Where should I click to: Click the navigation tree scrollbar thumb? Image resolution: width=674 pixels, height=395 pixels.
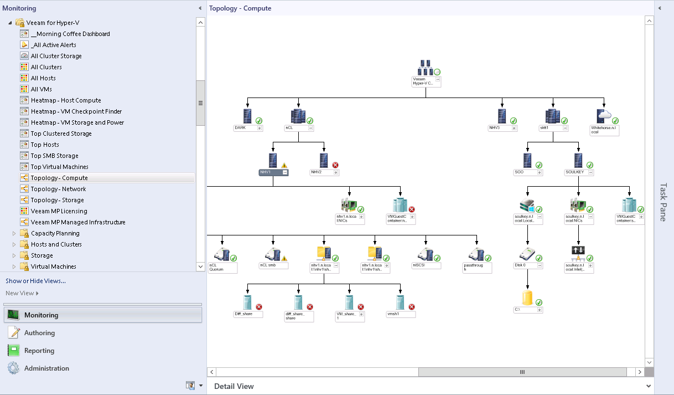pyautogui.click(x=200, y=103)
